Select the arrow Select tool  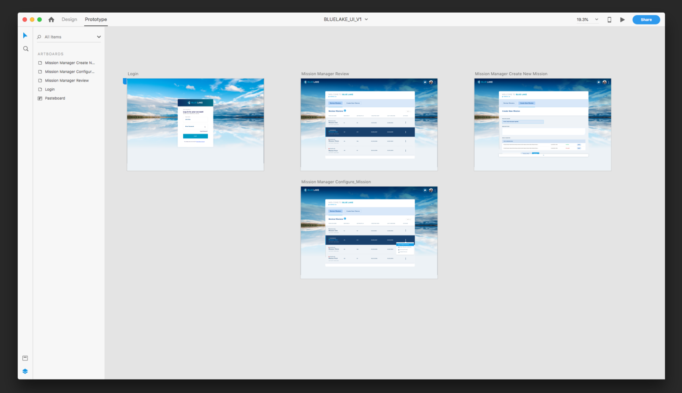25,35
